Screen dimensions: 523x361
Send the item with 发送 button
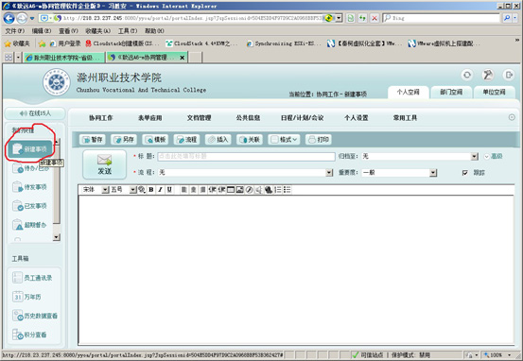(x=104, y=164)
